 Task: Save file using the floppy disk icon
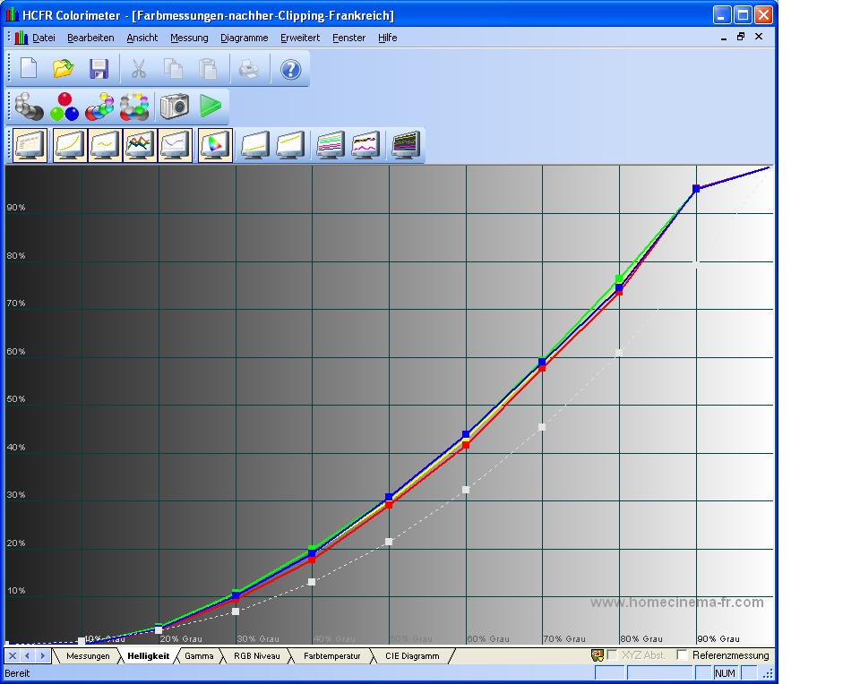[99, 69]
